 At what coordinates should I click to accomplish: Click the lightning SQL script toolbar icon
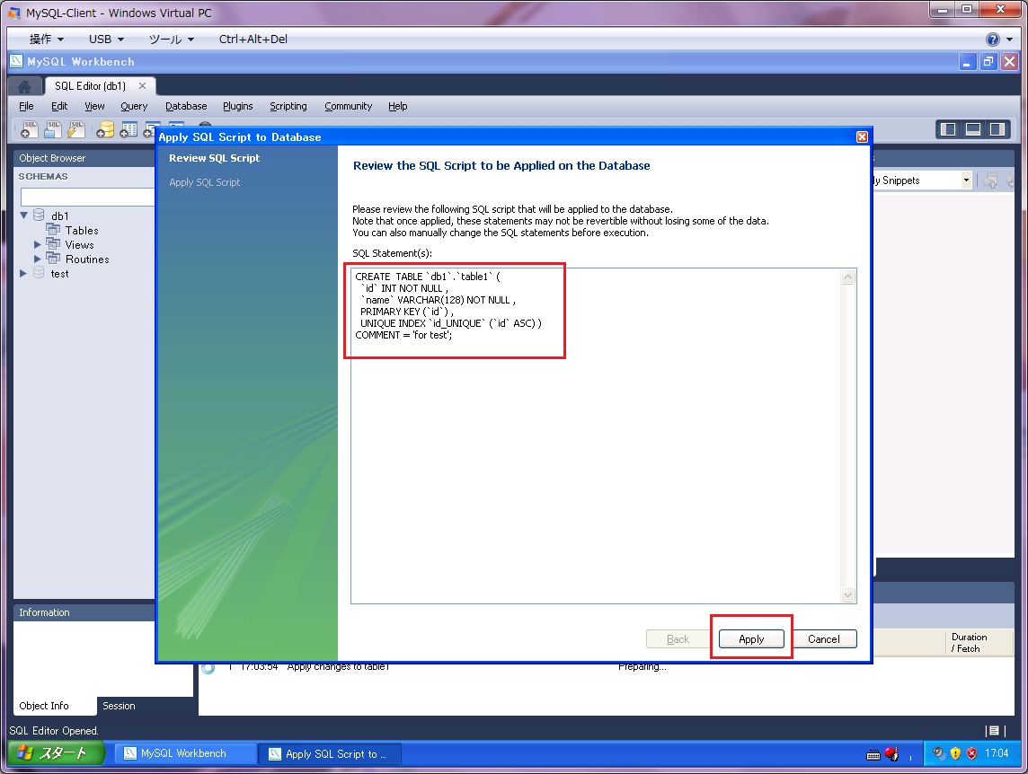(x=76, y=129)
